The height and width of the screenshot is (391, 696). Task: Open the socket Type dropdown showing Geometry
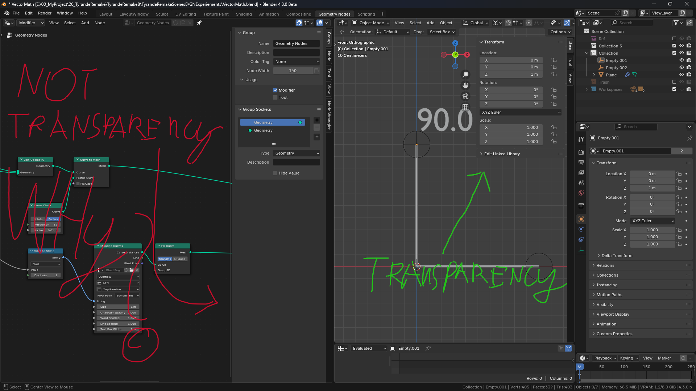click(x=297, y=153)
